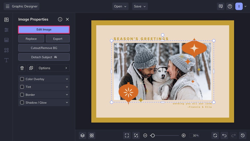Enable the Tint checkbox
Image resolution: width=250 pixels, height=141 pixels.
click(x=22, y=87)
